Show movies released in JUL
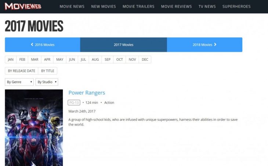The height and width of the screenshot is (166, 268). (83, 60)
